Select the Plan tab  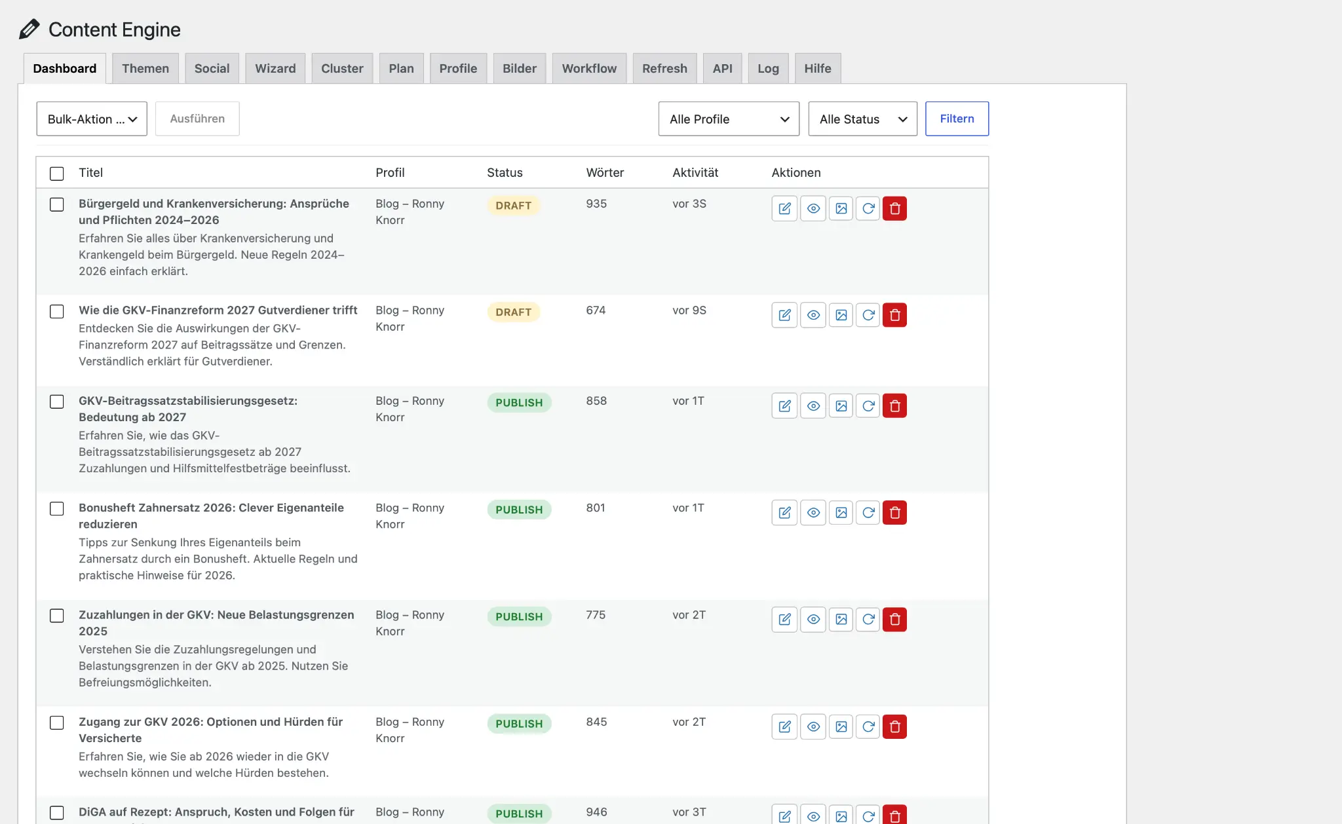click(x=401, y=68)
